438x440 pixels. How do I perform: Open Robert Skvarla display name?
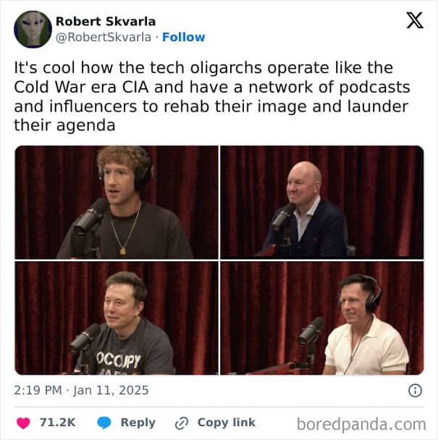[106, 21]
